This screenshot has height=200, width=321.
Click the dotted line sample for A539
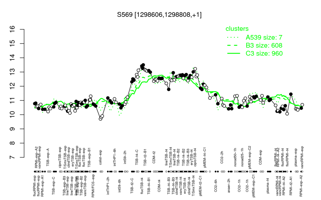coord(233,37)
